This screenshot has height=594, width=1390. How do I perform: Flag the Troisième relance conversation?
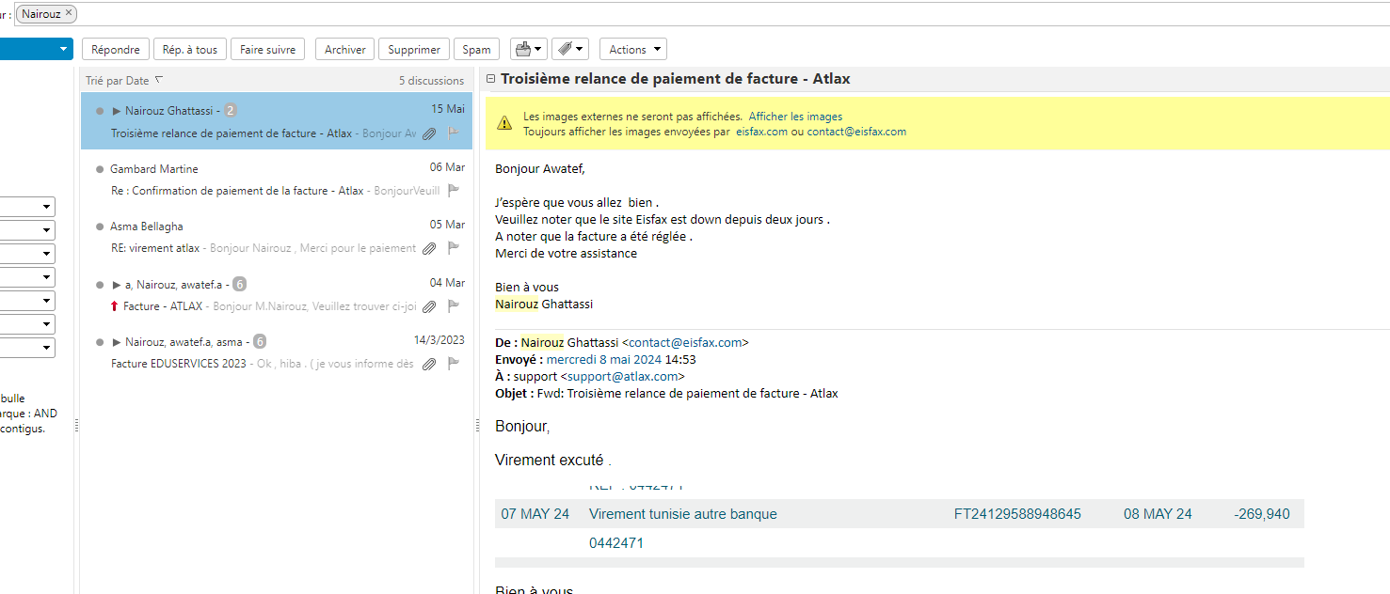pos(454,133)
